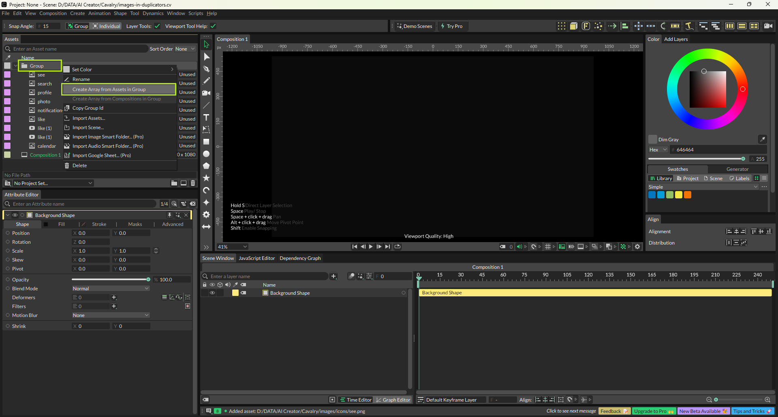
Task: Click the orange swatch in Simple palette
Action: 688,195
